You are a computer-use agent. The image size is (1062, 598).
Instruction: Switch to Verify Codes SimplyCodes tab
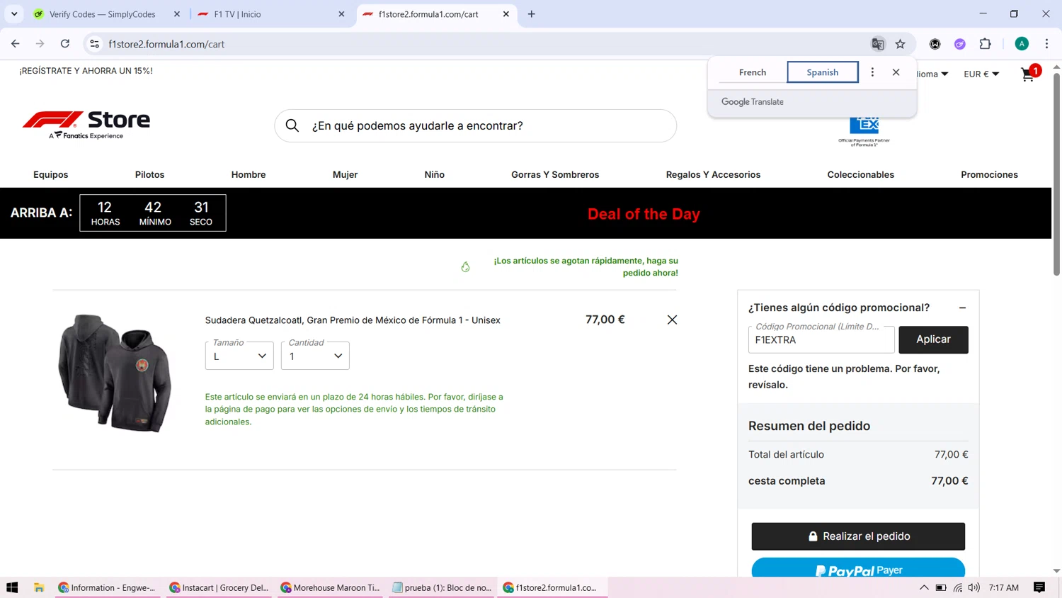coord(102,14)
